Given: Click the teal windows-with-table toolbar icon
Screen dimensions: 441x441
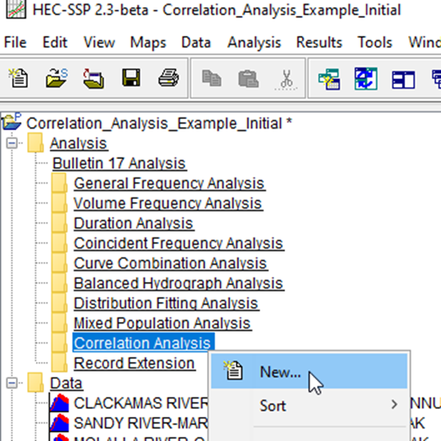Looking at the screenshot, I should click(329, 79).
